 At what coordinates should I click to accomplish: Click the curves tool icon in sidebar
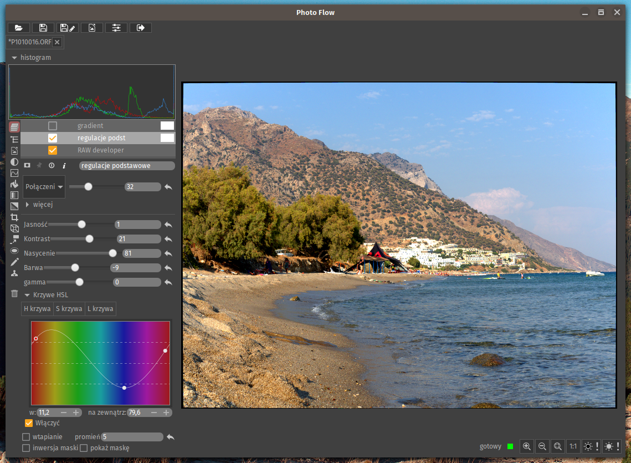pyautogui.click(x=14, y=173)
